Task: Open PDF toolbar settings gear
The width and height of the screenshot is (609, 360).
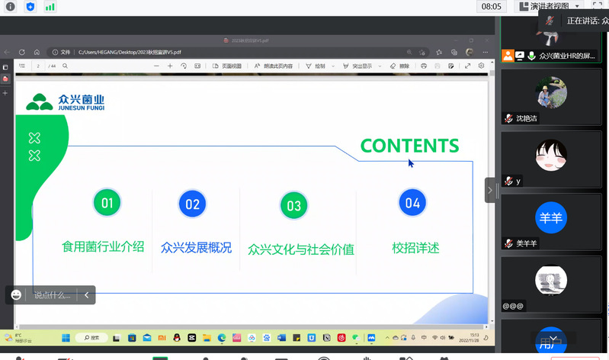Action: click(481, 66)
